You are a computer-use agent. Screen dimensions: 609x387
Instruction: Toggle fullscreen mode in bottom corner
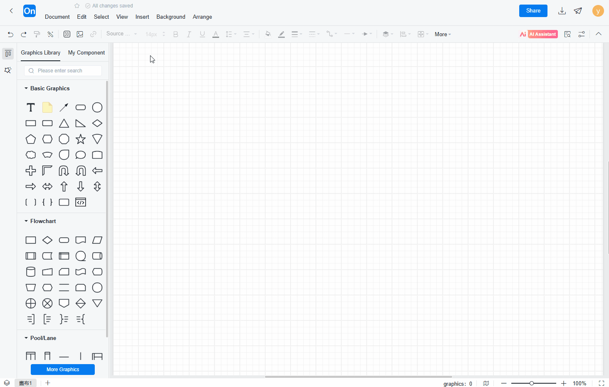tap(601, 383)
